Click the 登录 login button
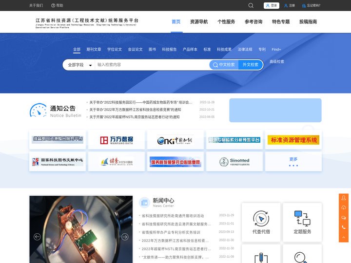 click(272, 5)
